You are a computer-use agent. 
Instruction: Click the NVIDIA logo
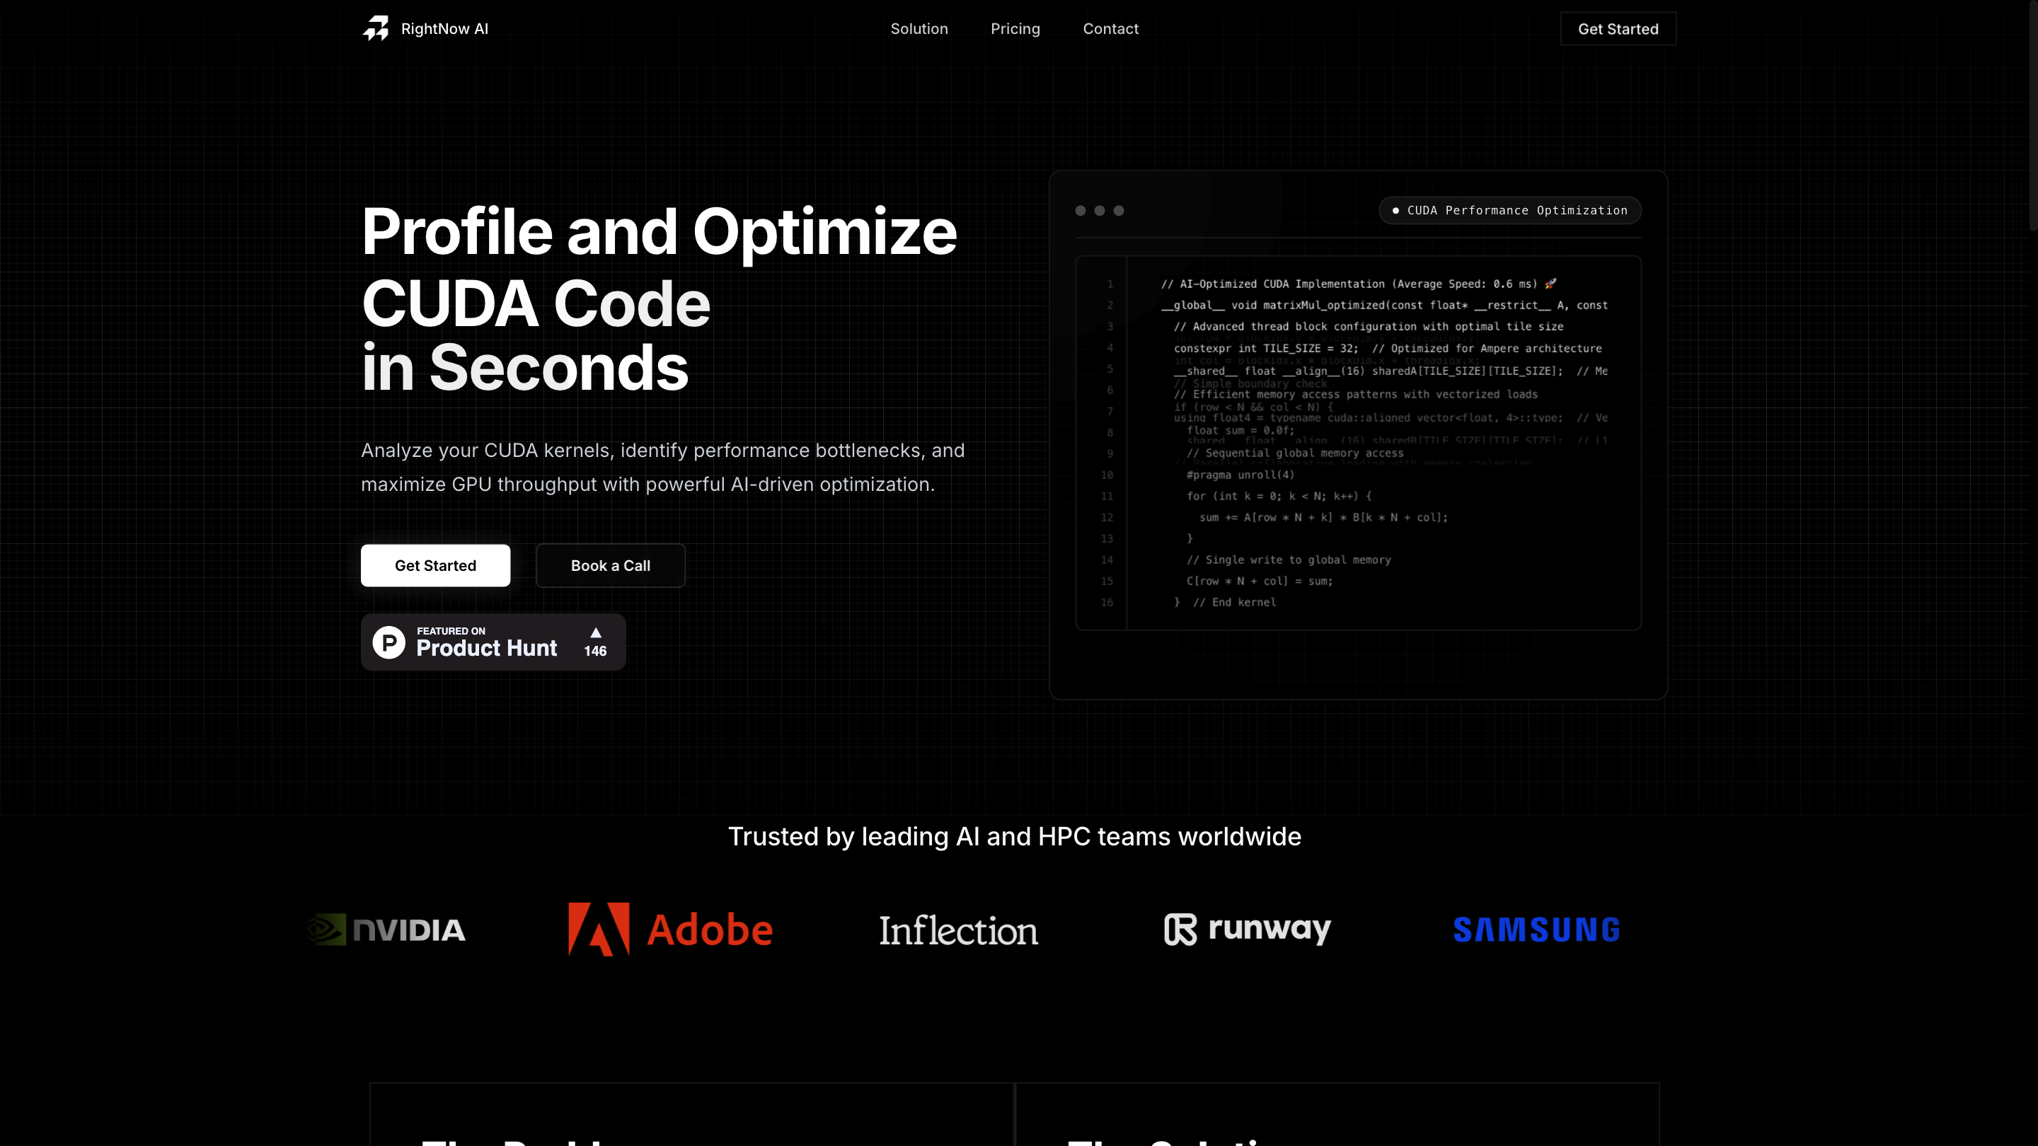(387, 930)
